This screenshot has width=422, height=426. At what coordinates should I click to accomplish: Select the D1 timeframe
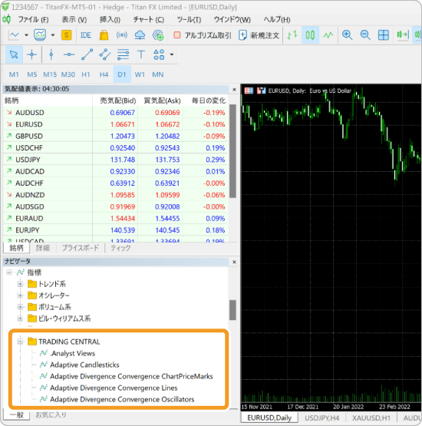click(122, 74)
